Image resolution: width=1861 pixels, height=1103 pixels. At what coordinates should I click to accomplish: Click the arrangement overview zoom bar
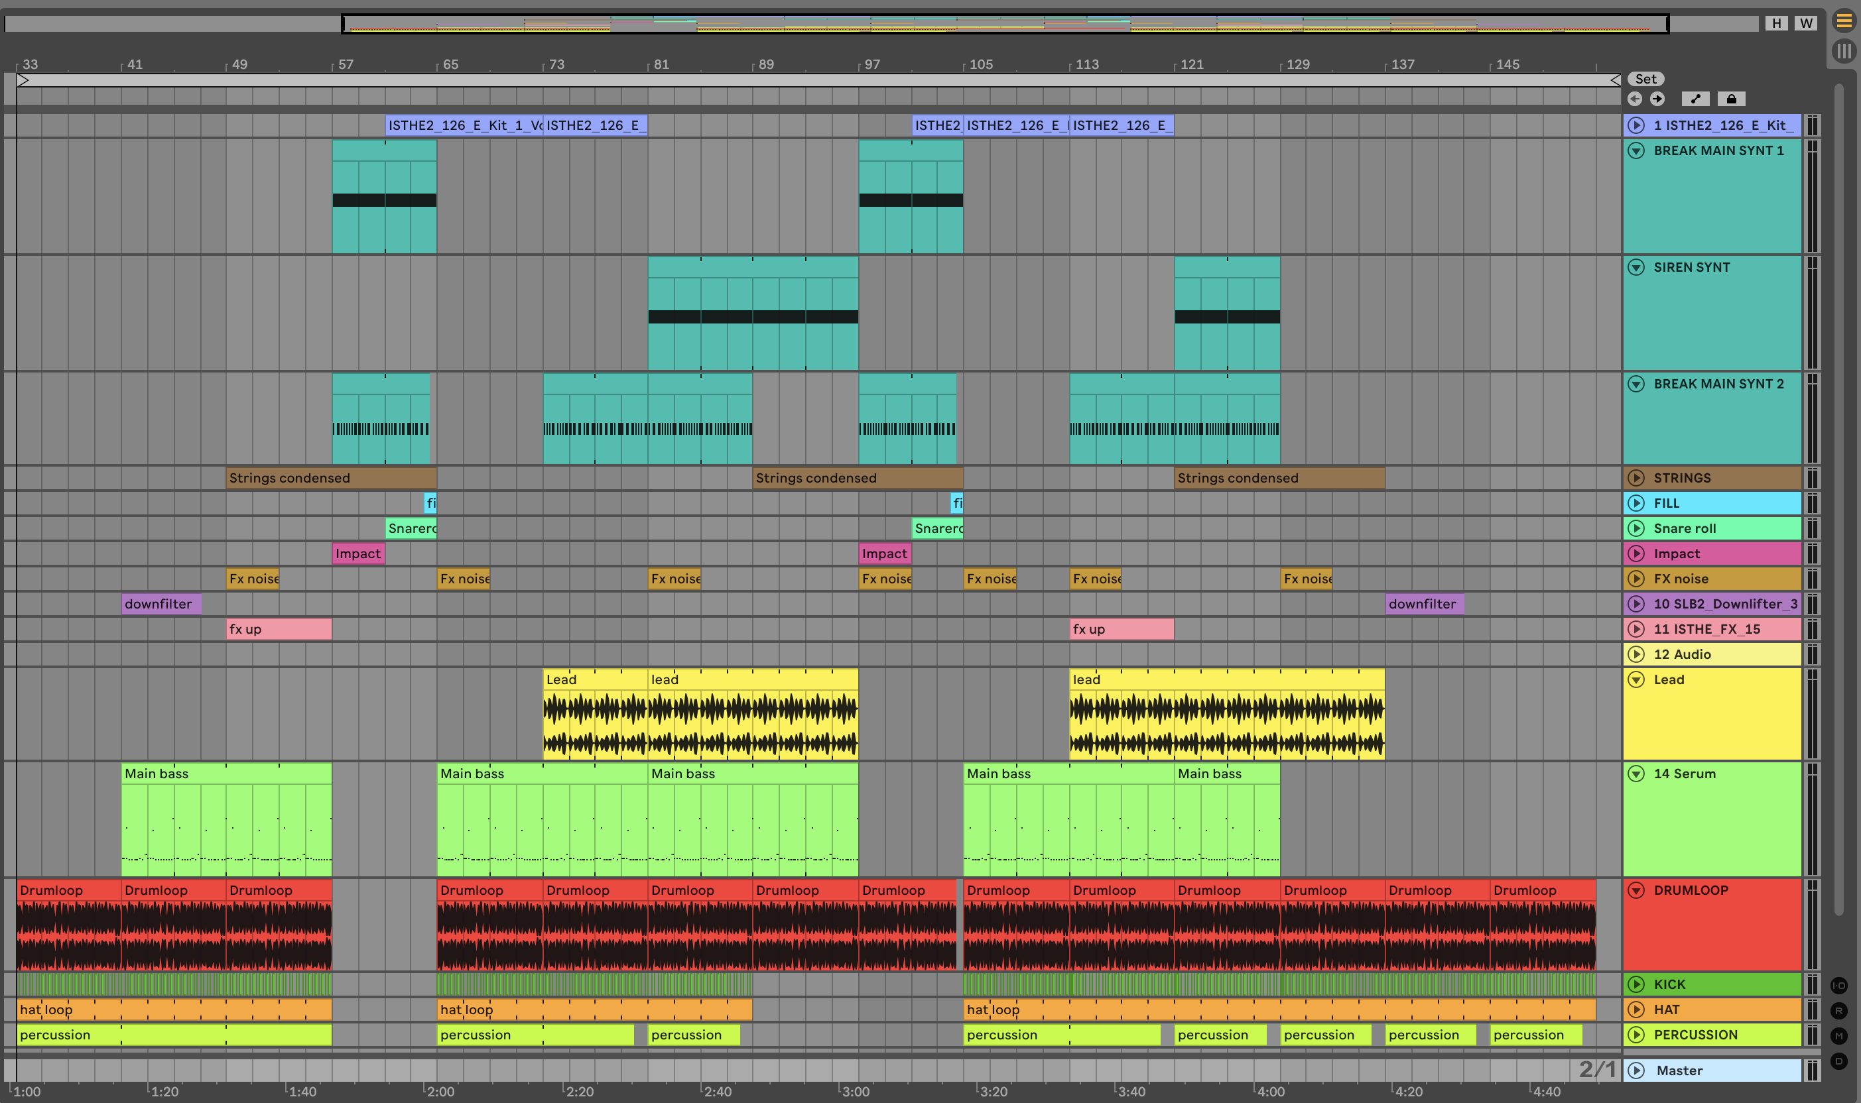(1003, 23)
